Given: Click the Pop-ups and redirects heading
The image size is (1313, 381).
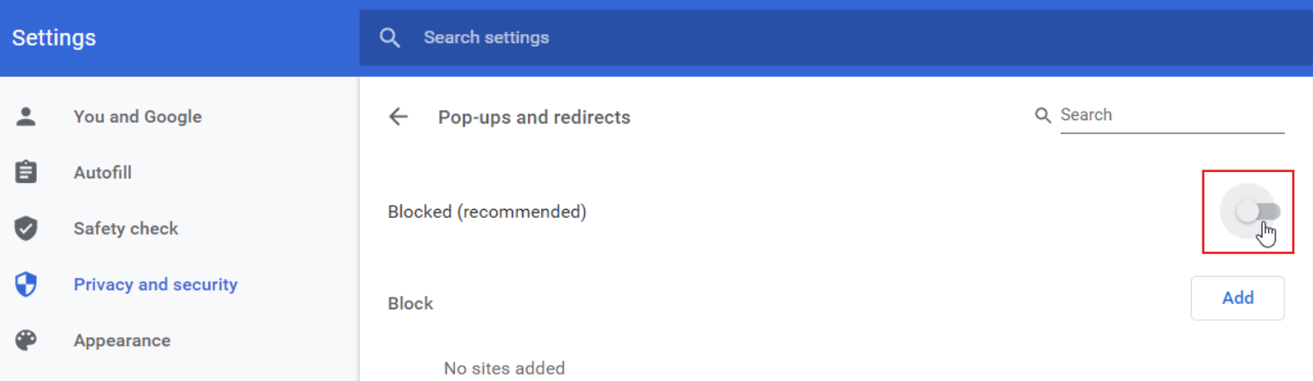Looking at the screenshot, I should click(x=534, y=117).
